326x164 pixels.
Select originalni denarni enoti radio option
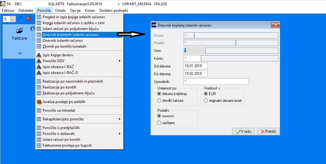click(x=206, y=101)
